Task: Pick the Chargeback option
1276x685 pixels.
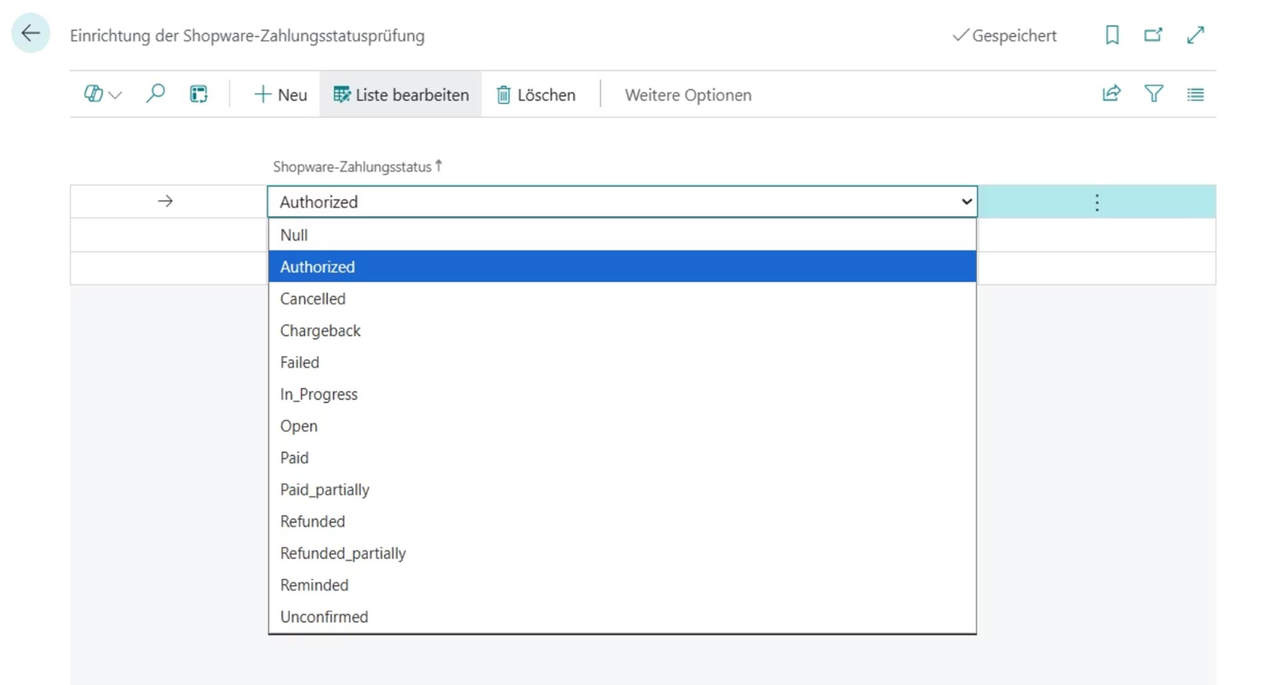Action: coord(622,330)
